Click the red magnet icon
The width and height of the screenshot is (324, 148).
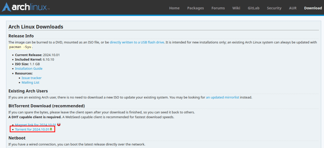(x=59, y=125)
